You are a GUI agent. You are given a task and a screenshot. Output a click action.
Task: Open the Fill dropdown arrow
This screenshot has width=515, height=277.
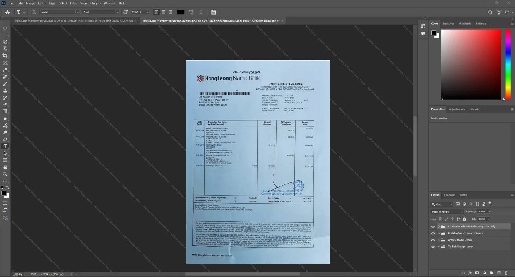[489, 219]
